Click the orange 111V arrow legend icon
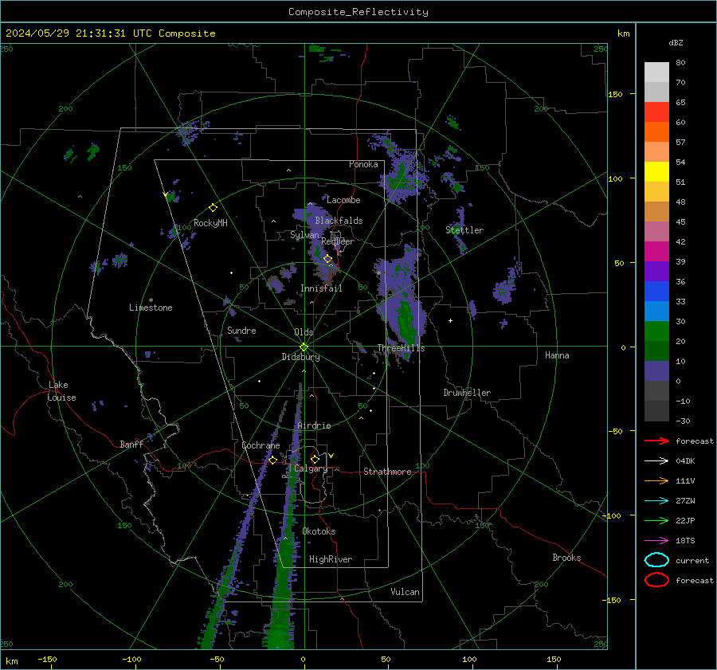Viewport: 717px width, 670px height. pos(656,480)
